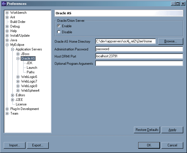Collapse the Oracle AS tree node
187x153 pixels.
(x=18, y=58)
